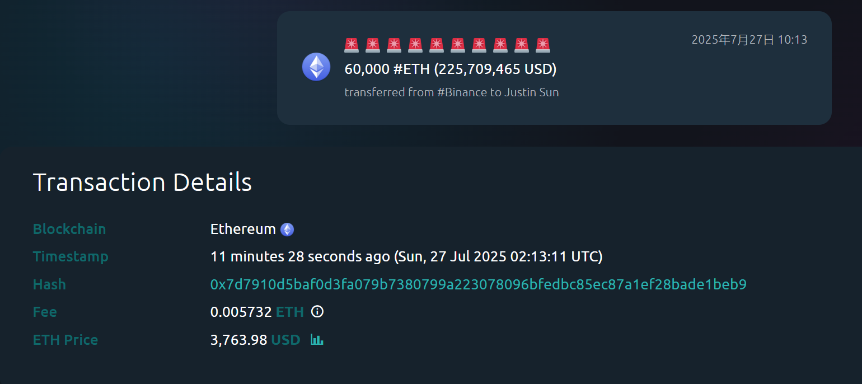
Task: Click the Justin Sun name in the alert
Action: point(532,92)
